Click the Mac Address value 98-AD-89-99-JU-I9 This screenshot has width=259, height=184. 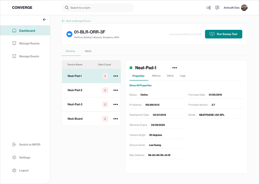tap(159, 155)
